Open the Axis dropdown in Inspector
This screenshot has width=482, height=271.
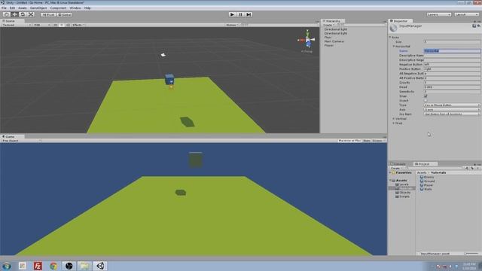(x=452, y=110)
